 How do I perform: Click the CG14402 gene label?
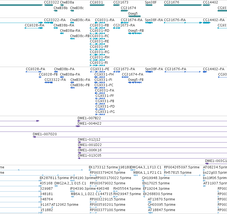click(210, 2)
